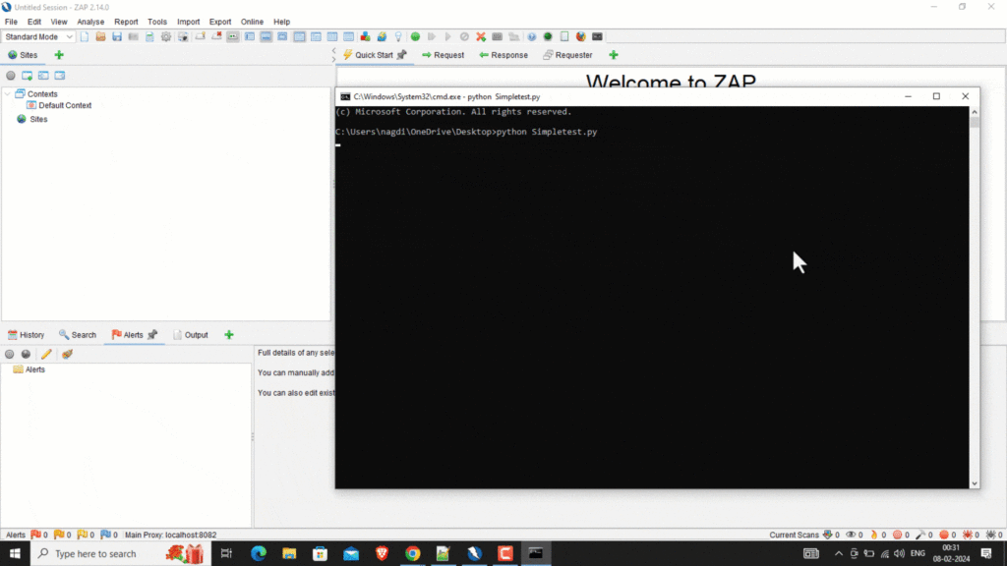
Task: Open the Tools menu
Action: (156, 22)
